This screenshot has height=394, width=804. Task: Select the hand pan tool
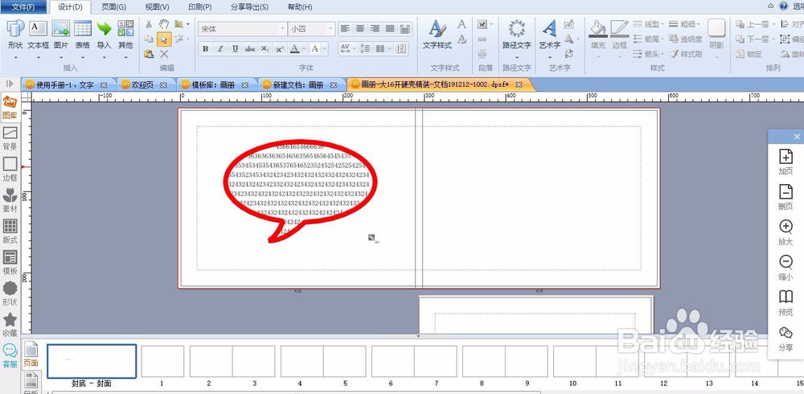click(x=163, y=24)
